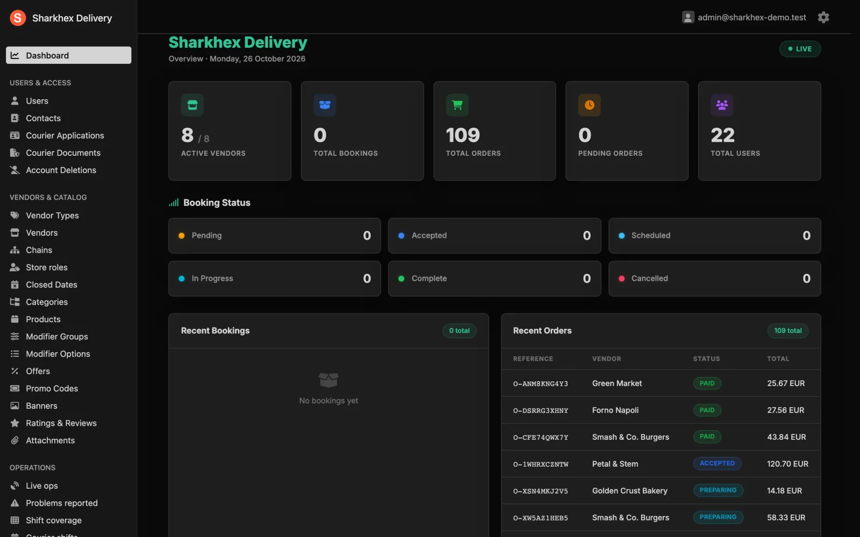The height and width of the screenshot is (537, 860).
Task: Open order O-ANM8KNG4Y3 reference
Action: [540, 384]
